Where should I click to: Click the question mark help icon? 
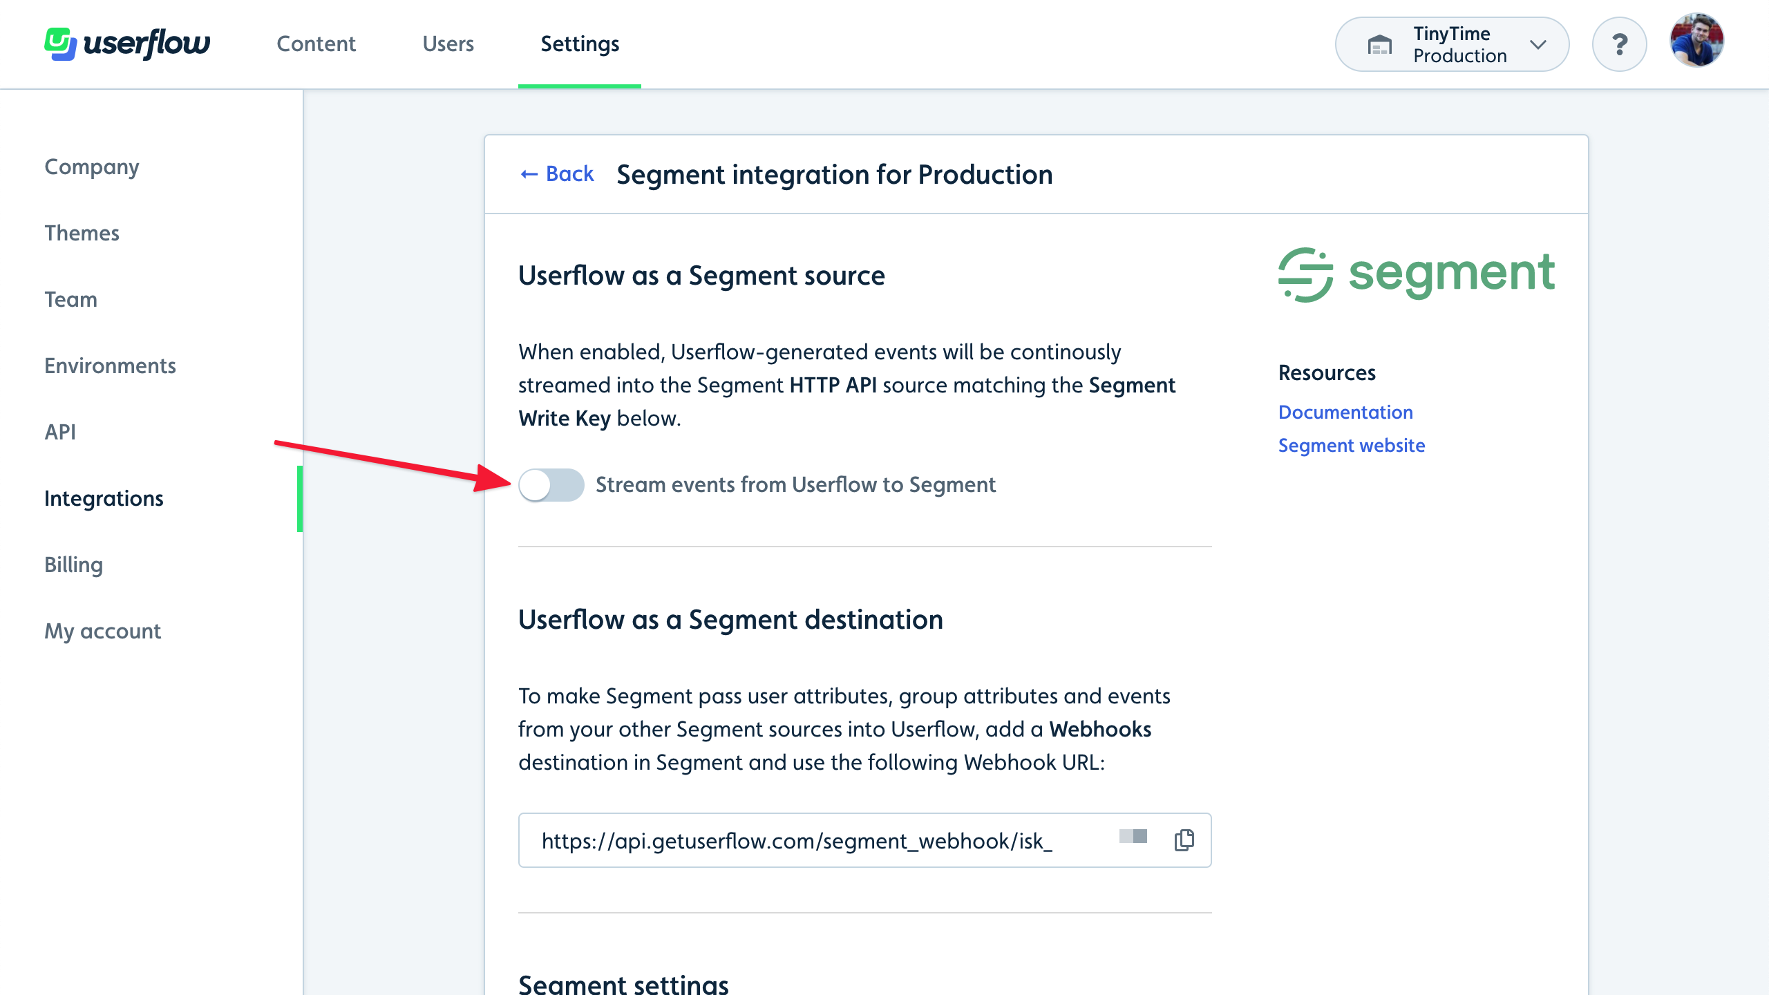click(x=1622, y=43)
